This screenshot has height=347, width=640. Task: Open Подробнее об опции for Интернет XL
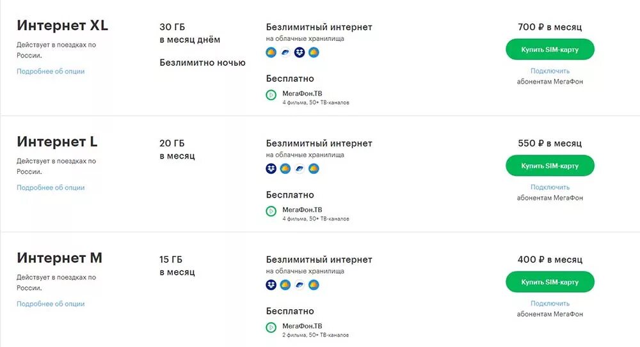(51, 72)
